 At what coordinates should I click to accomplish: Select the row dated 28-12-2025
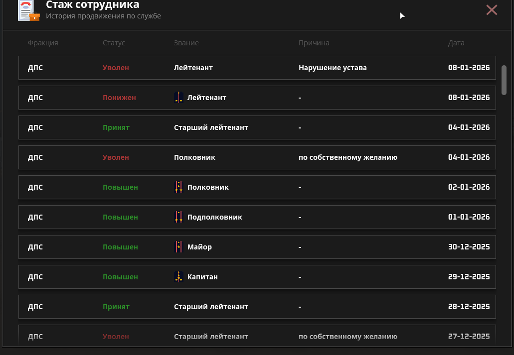(257, 307)
